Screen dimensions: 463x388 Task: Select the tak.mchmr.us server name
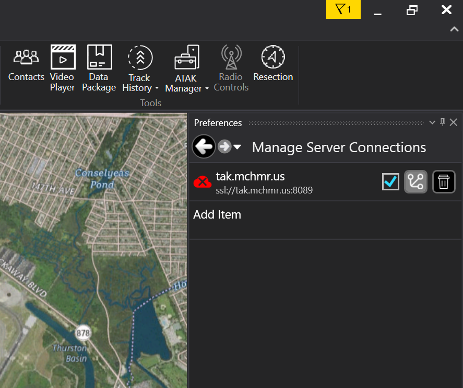coord(250,177)
